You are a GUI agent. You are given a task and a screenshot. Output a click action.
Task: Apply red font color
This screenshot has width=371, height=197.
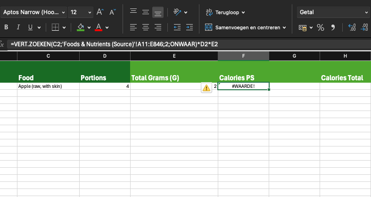[99, 27]
